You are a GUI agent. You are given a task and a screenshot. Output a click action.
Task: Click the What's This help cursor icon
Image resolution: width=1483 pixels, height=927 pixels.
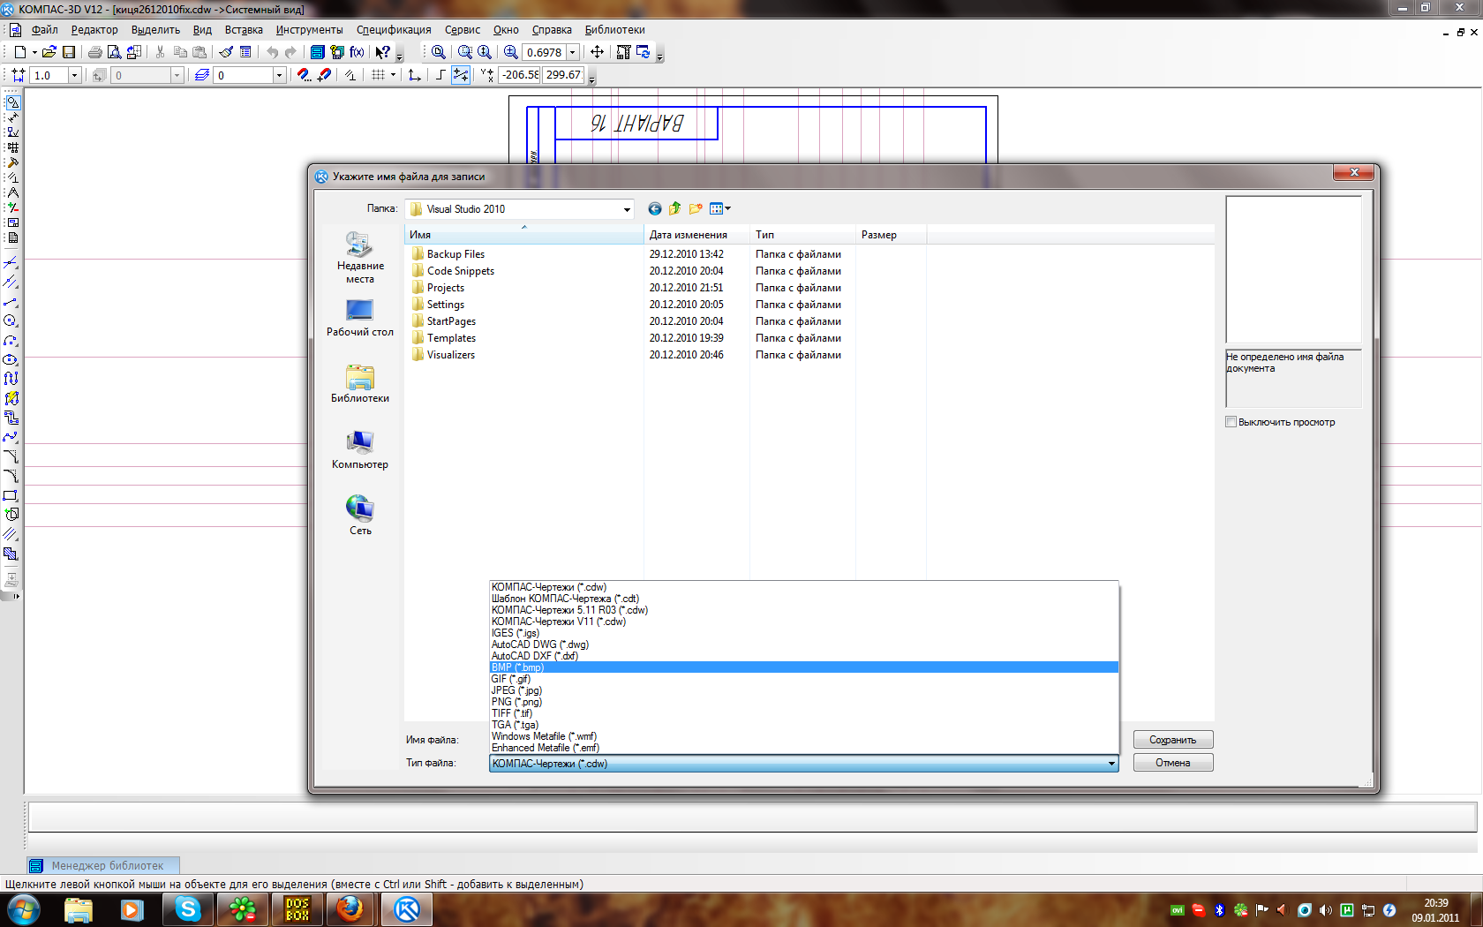click(x=382, y=52)
